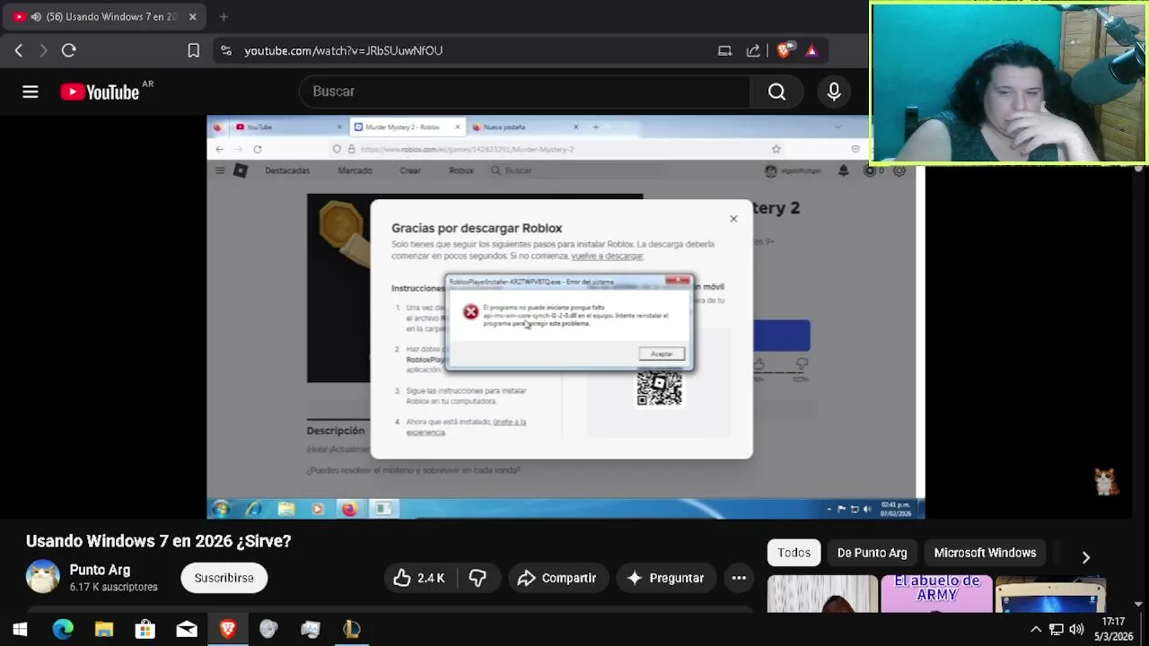Launch Microsoft Edge from taskbar
The height and width of the screenshot is (646, 1149).
[x=63, y=630]
